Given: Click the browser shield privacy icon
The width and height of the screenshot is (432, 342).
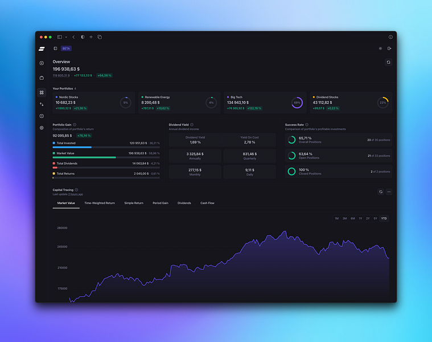Looking at the screenshot, I should pos(83,37).
